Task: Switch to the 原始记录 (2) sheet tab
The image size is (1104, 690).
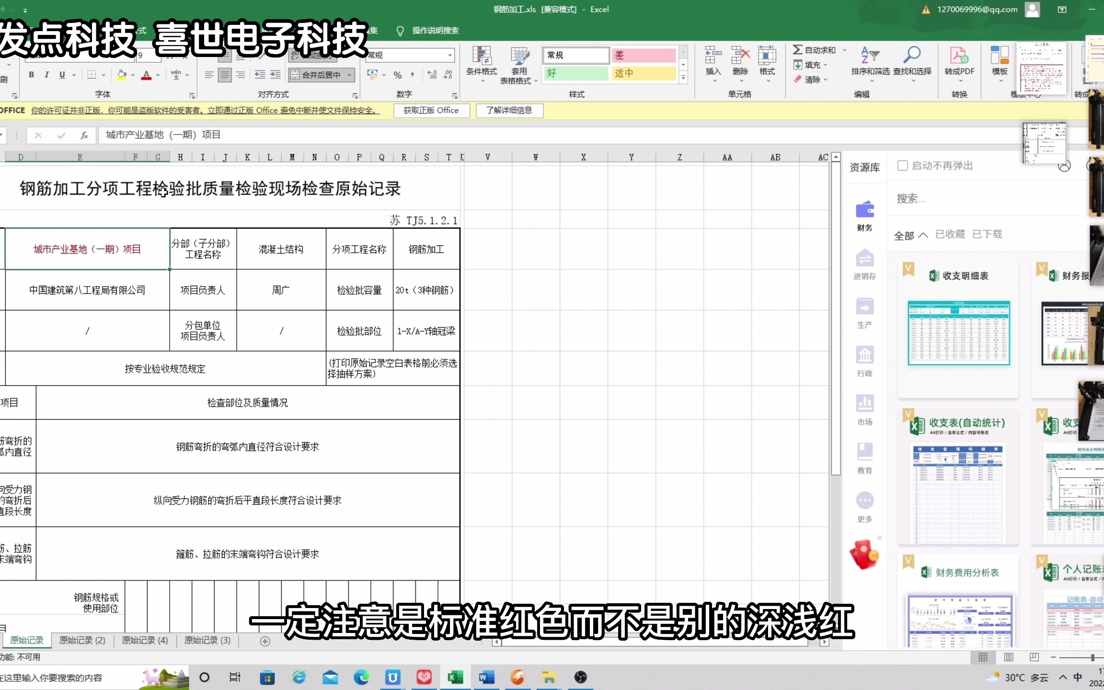Action: 82,641
